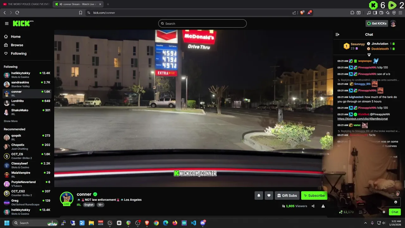Viewport: 405px width, 228px height.
Task: Open Classybeef recommended channel
Action: [x=27, y=165]
